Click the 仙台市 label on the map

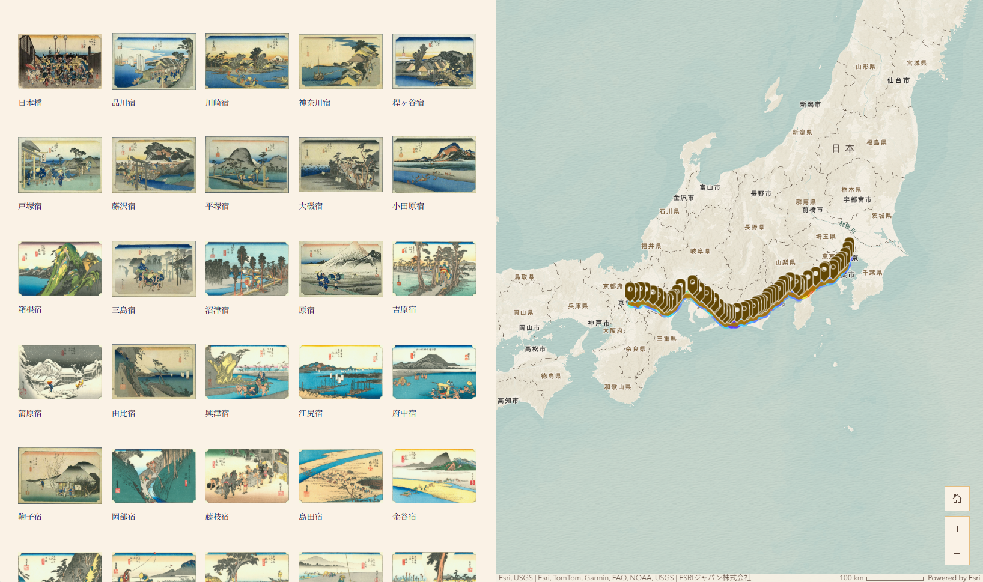[898, 80]
